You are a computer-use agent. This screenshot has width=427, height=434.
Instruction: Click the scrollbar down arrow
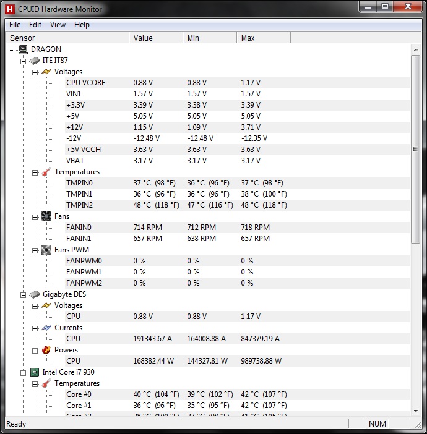(416, 411)
